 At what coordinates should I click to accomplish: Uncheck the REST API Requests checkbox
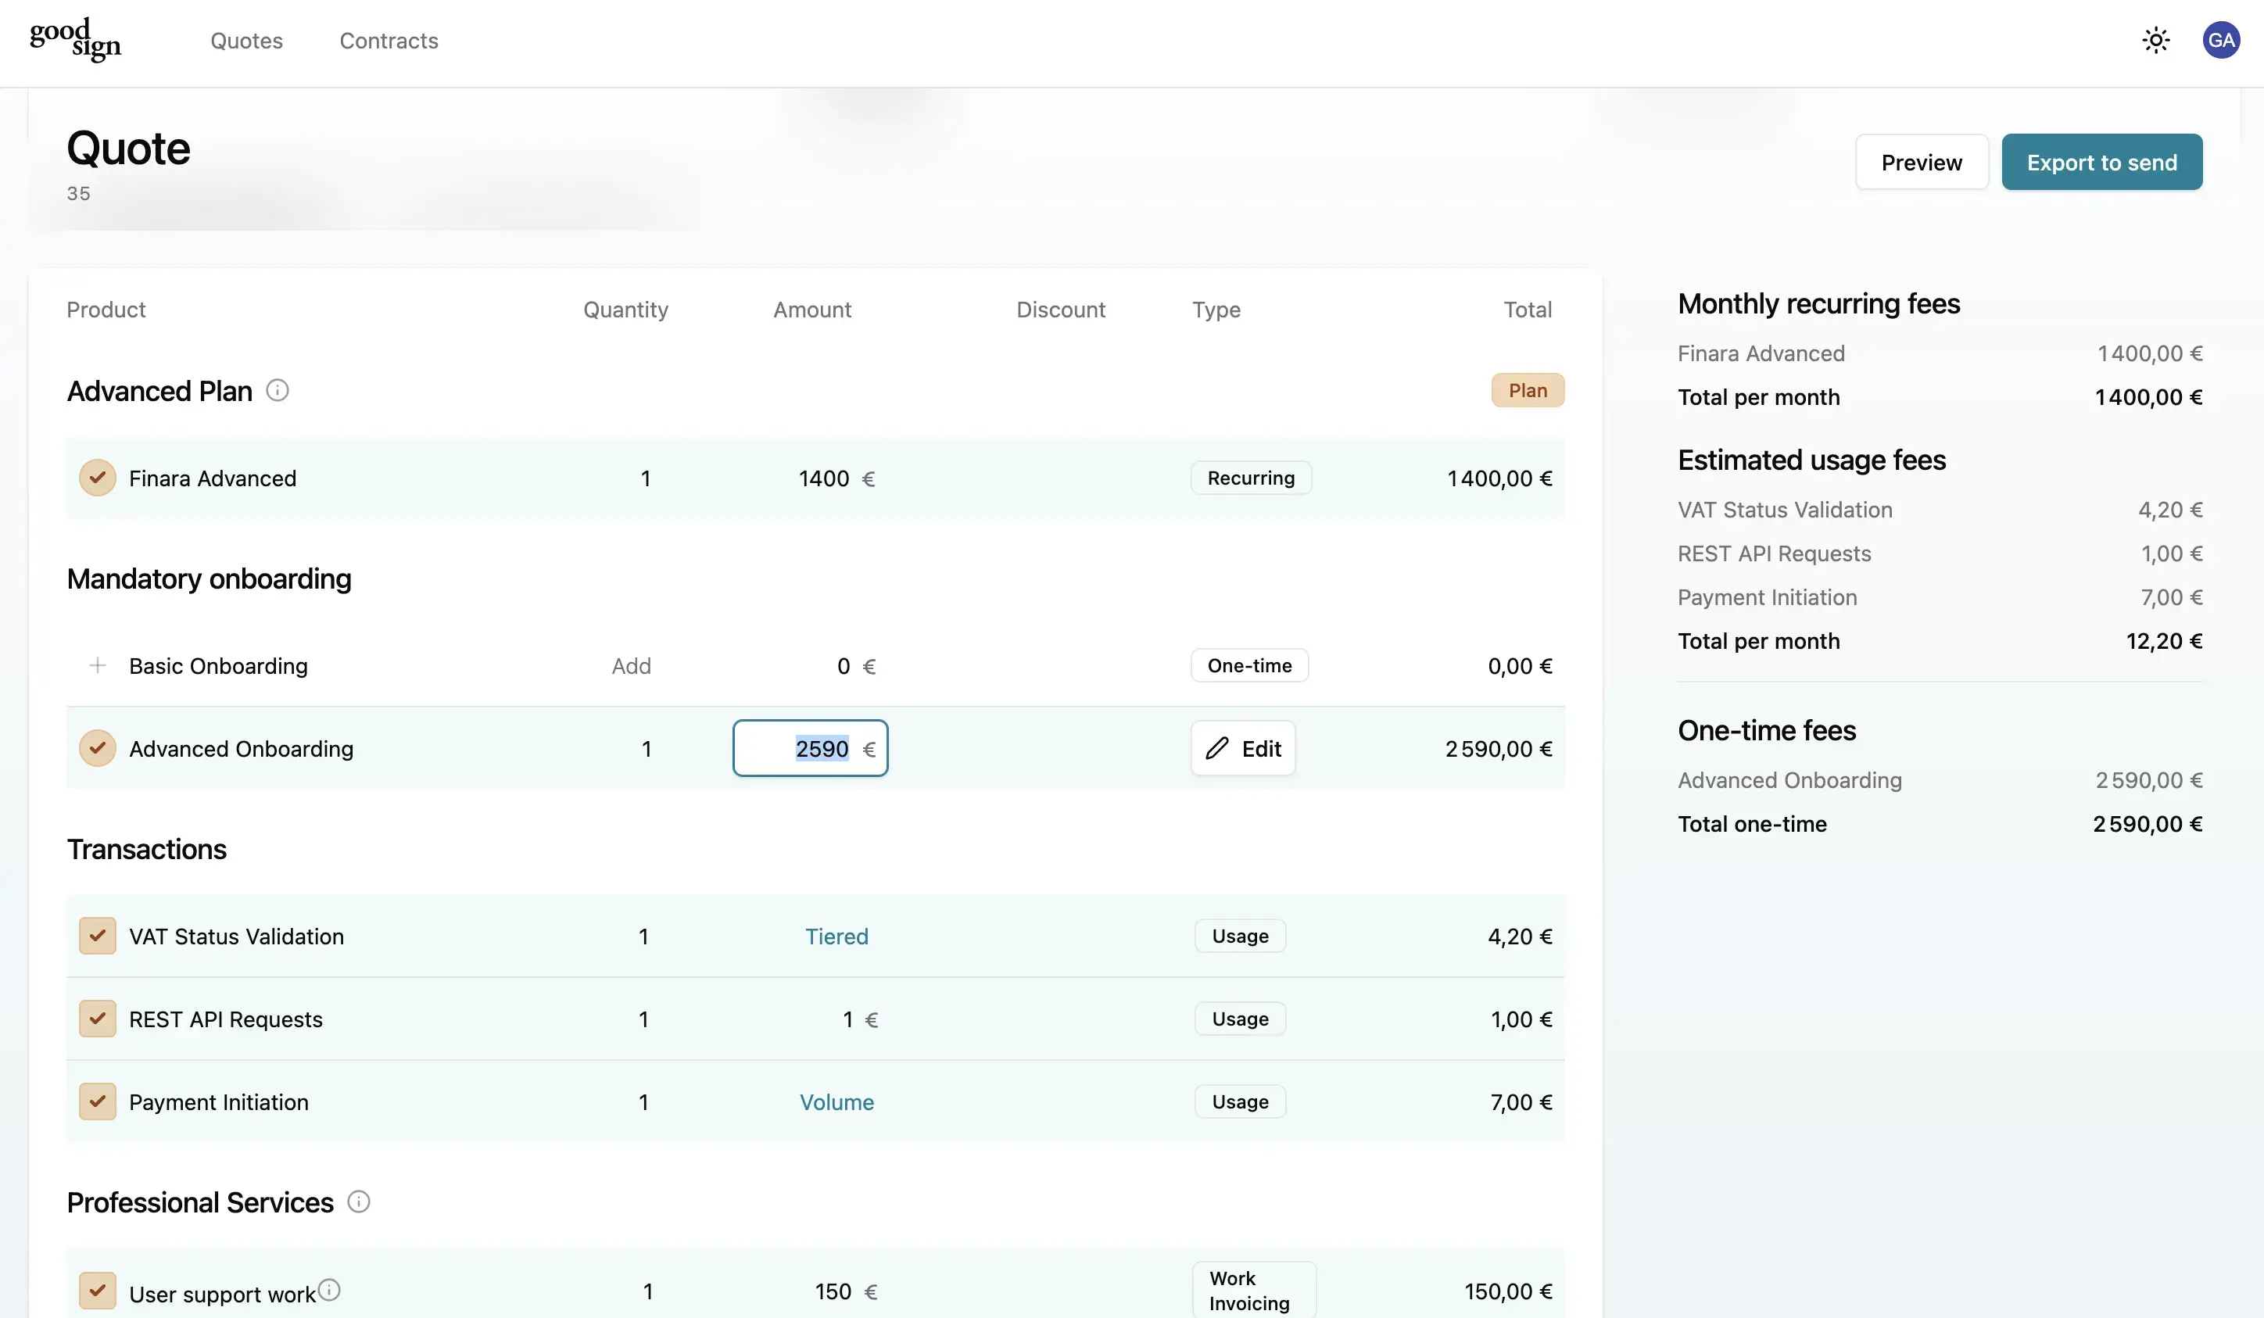click(97, 1019)
